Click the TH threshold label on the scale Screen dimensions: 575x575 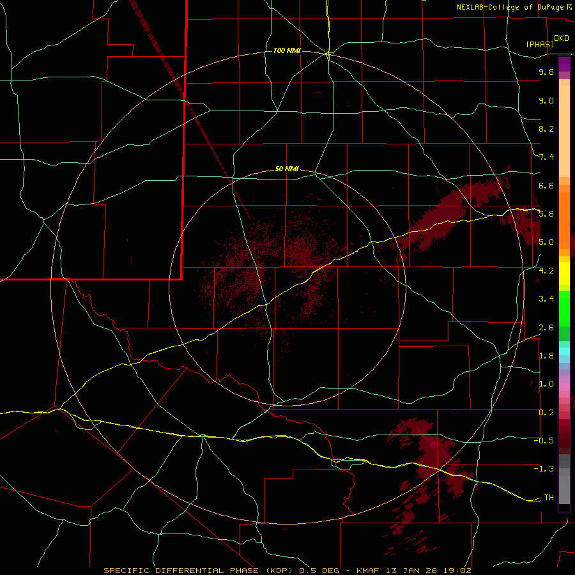click(549, 498)
